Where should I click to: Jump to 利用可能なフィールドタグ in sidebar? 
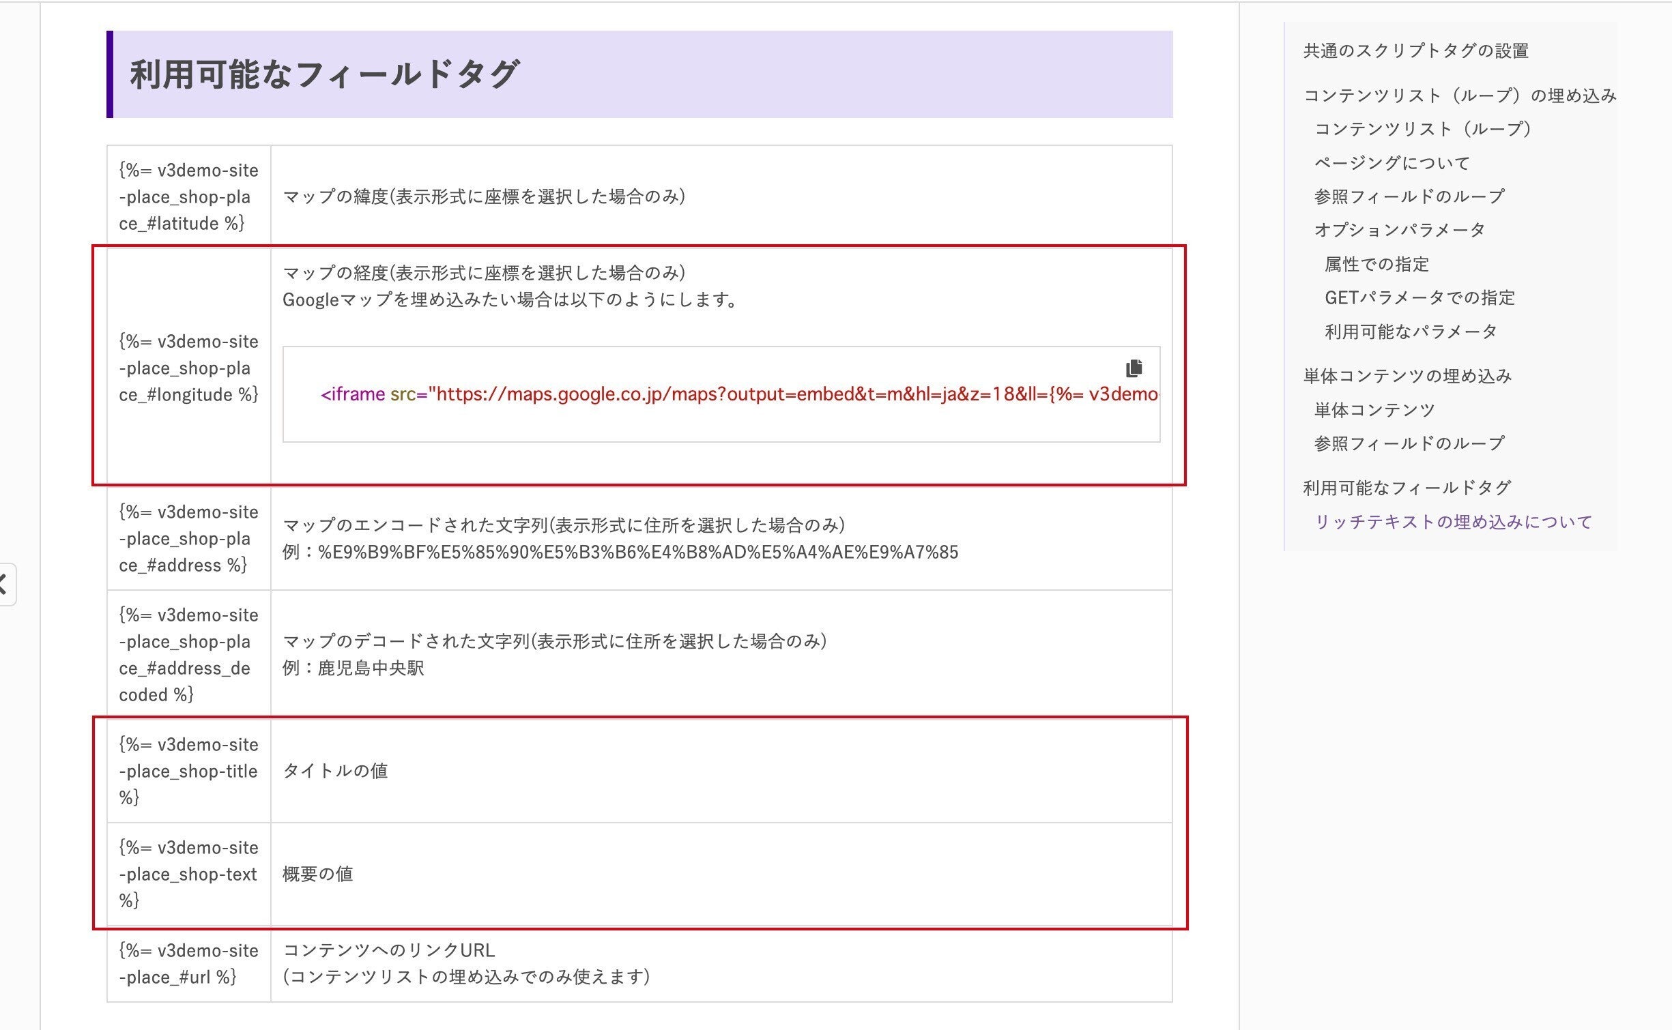[1407, 488]
